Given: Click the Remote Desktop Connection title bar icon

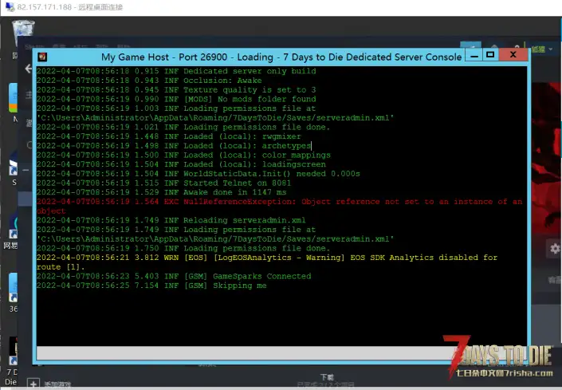Looking at the screenshot, I should [x=10, y=7].
